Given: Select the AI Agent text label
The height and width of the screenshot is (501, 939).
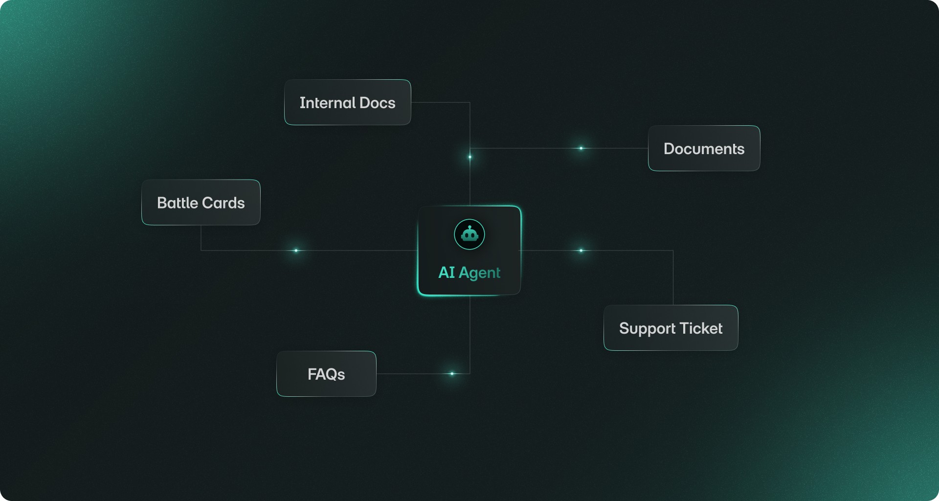Looking at the screenshot, I should (469, 273).
